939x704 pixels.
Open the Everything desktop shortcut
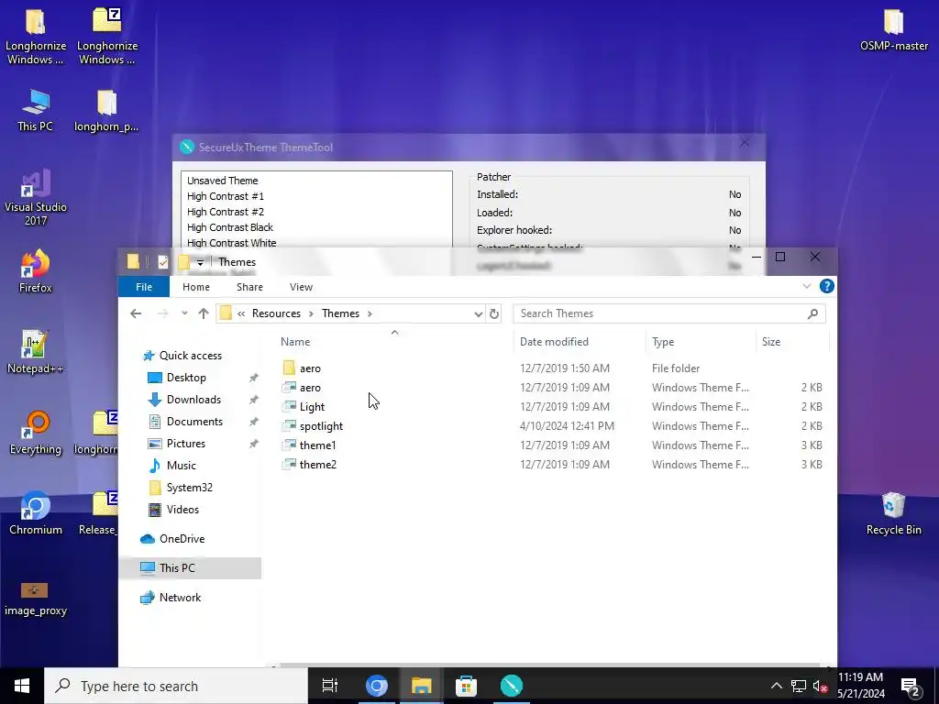36,433
